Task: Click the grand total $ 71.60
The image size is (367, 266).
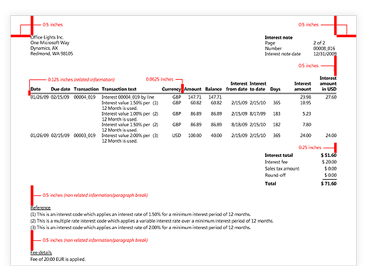Action: 329,183
